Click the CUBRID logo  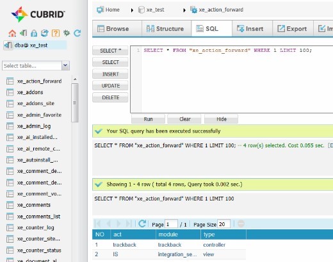(38, 14)
